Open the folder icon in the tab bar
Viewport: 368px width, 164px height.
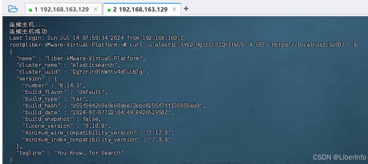(13, 9)
